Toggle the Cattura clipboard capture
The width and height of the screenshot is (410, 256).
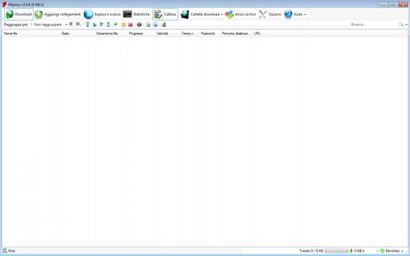165,14
